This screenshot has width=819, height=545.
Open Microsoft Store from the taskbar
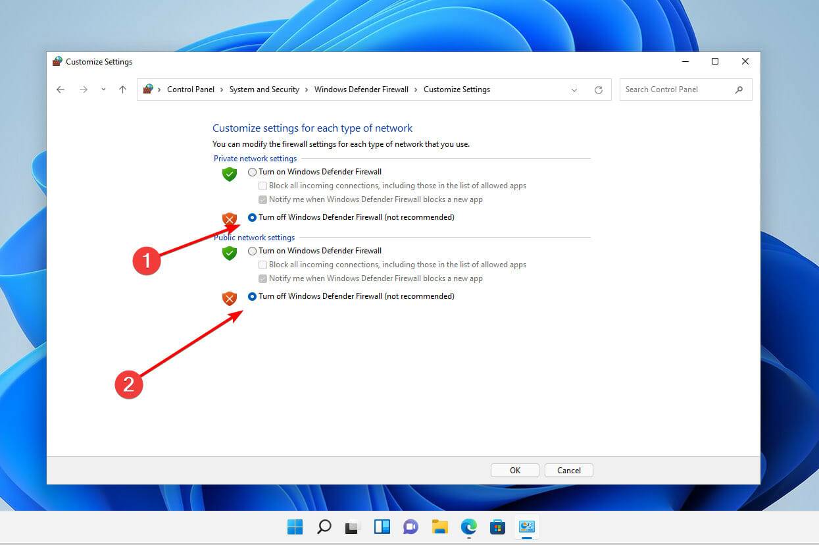point(498,527)
